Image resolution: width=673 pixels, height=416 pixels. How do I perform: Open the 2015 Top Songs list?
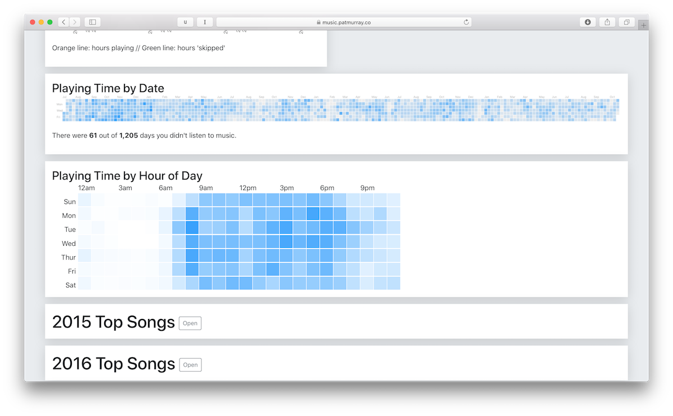190,323
